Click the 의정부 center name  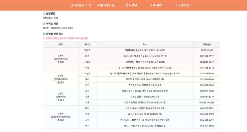(x=87, y=74)
